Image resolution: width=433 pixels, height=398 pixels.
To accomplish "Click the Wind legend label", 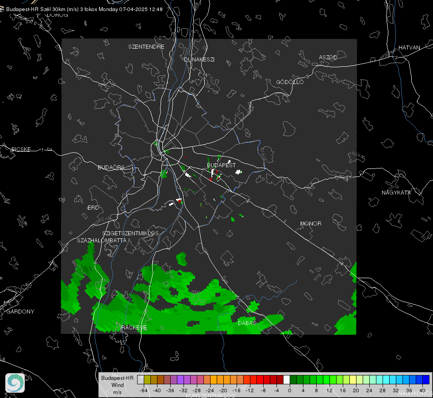I will coord(117,385).
